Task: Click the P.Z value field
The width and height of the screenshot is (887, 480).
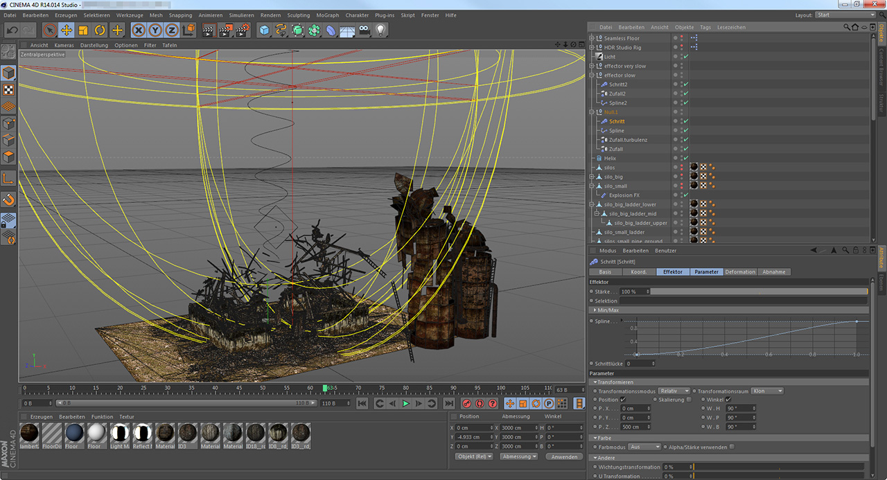Action: [636, 427]
